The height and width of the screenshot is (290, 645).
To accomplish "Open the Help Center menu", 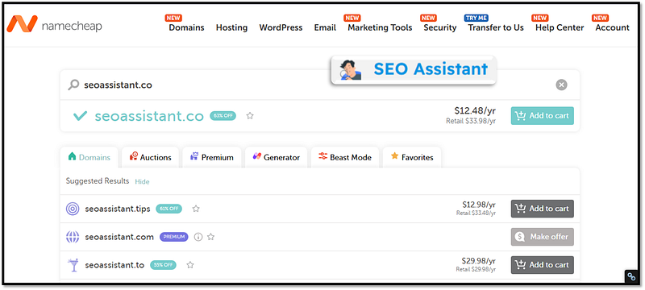I will [560, 27].
